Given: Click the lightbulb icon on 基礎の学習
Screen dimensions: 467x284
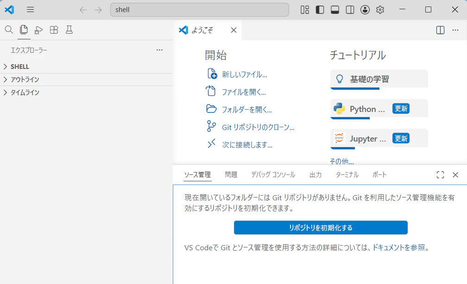Looking at the screenshot, I should [340, 79].
